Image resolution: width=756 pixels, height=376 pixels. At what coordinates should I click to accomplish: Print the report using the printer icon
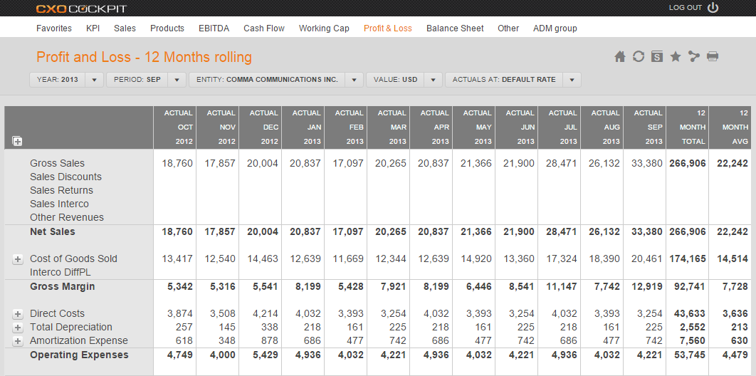coord(713,57)
